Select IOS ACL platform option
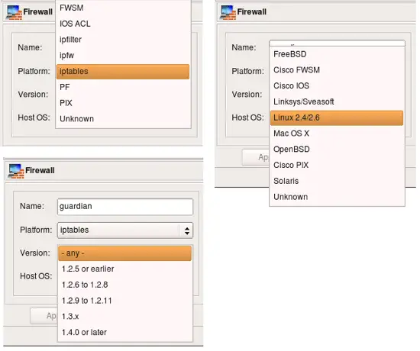The height and width of the screenshot is (351, 420). point(123,24)
